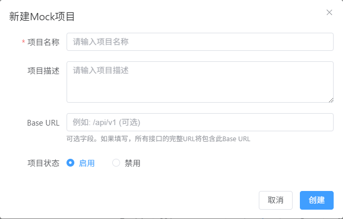Click the Base URL input box
Viewport: 343px width, 219px height.
click(200, 122)
